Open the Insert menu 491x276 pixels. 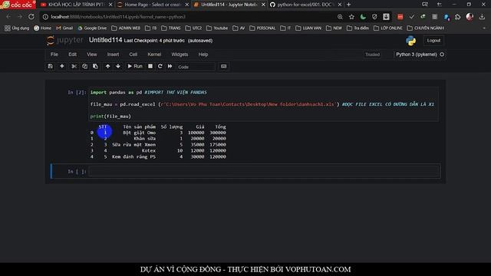113,54
